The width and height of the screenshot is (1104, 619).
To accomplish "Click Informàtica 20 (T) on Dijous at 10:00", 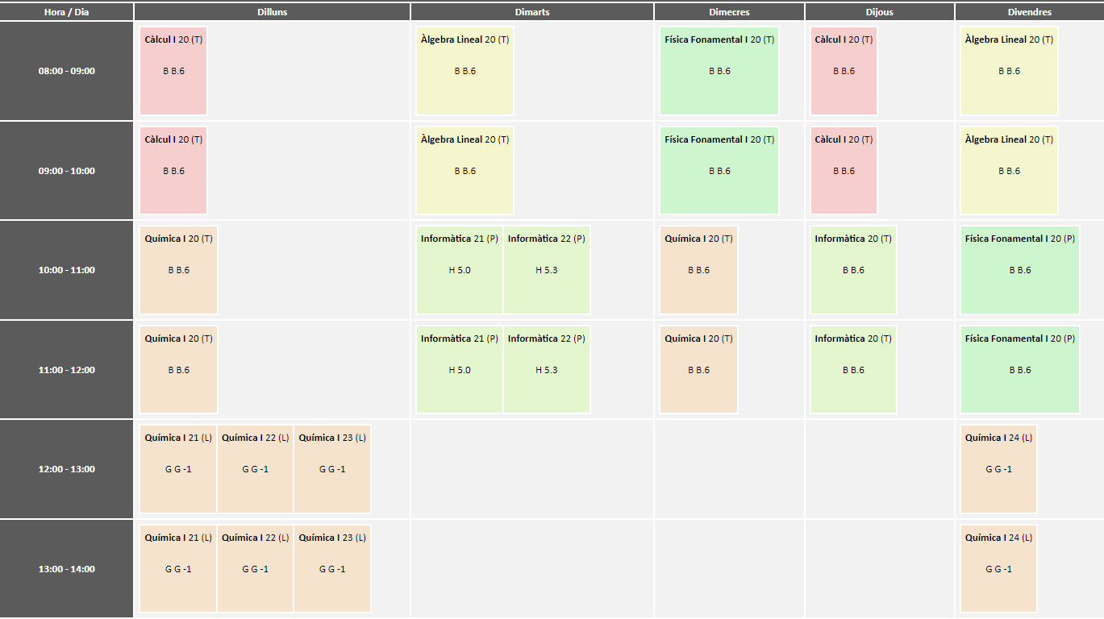I will tap(853, 270).
